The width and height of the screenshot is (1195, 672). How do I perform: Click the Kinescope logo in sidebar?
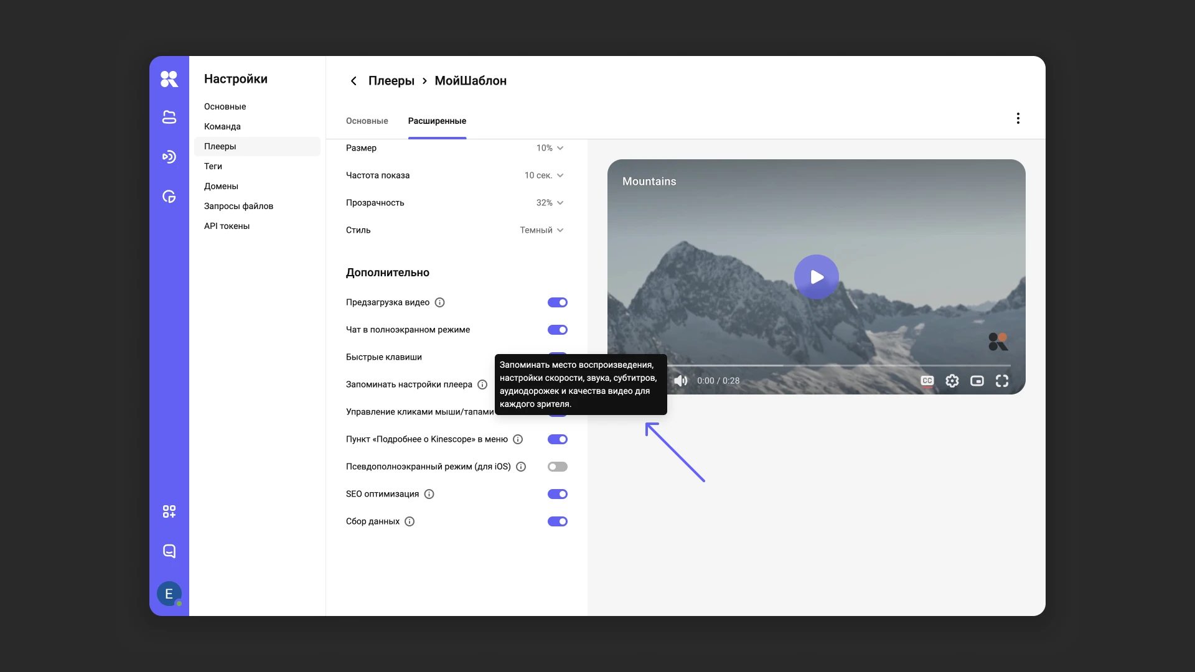[x=169, y=79]
